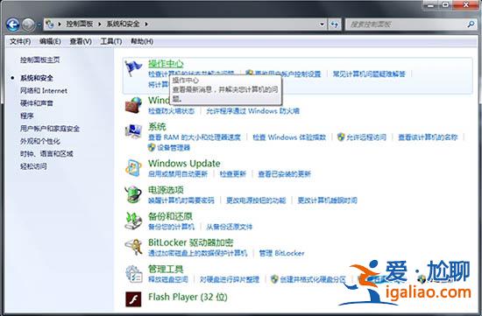Open 常见计算机问题疑难解答 link
This screenshot has width=482, height=316.
pos(369,74)
